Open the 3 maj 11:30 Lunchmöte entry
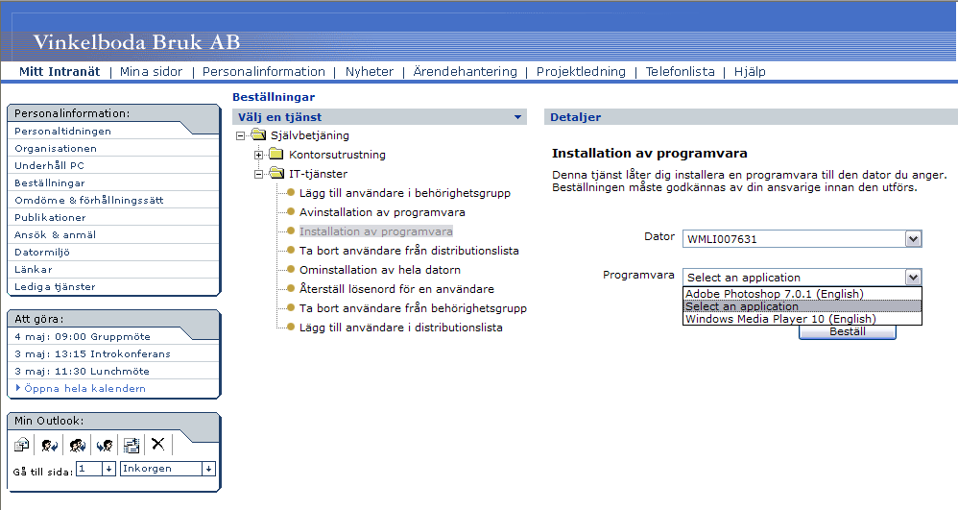Screen dimensions: 958x510 click(x=82, y=371)
